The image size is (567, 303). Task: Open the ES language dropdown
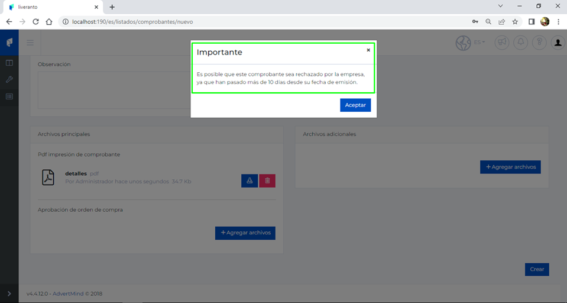tap(479, 43)
